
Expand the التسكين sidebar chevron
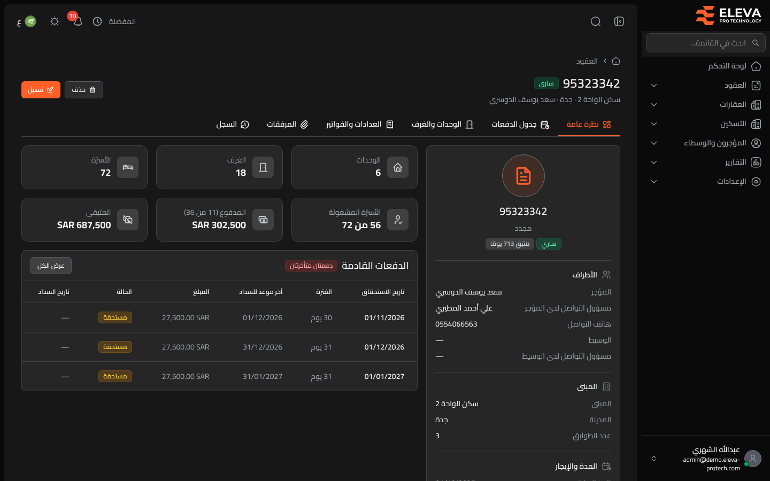(654, 124)
